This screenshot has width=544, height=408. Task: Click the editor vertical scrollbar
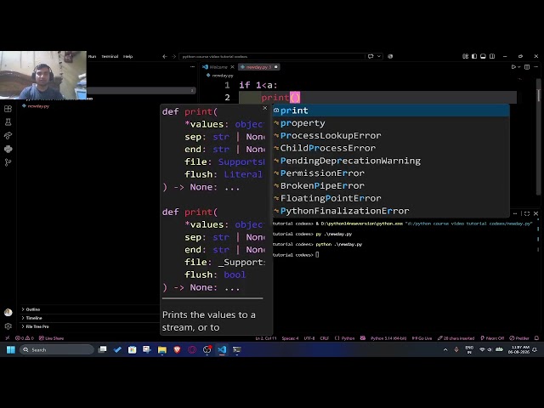[538, 137]
